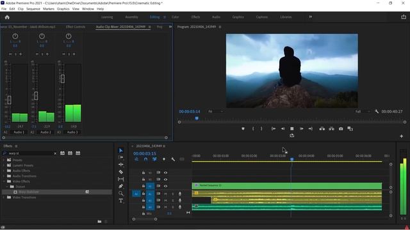Select the Pen tool
Screen dimensions: 410x230
pos(121,186)
